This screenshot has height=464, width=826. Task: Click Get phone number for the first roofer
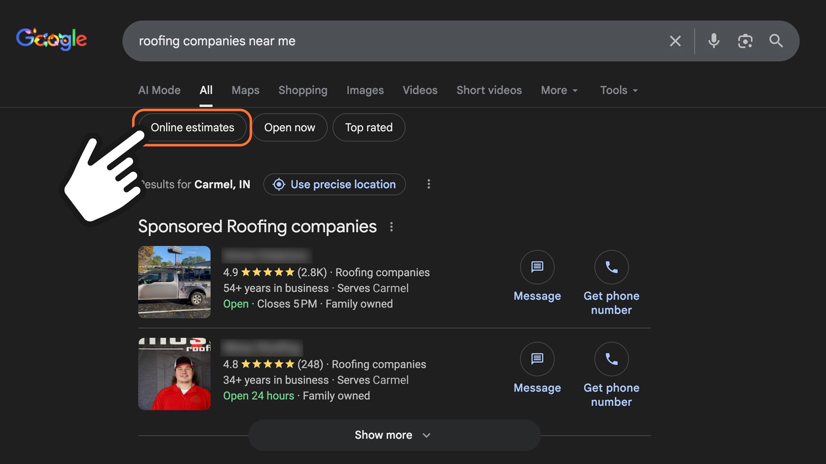(611, 267)
